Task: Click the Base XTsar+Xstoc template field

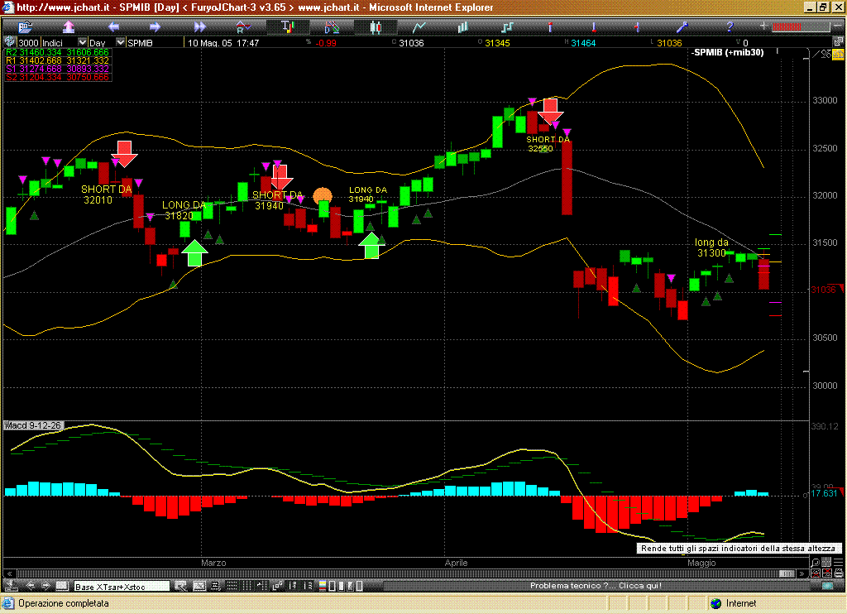Action: point(121,586)
